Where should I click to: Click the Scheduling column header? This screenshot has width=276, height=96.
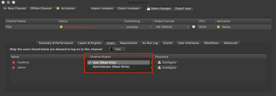138,21
